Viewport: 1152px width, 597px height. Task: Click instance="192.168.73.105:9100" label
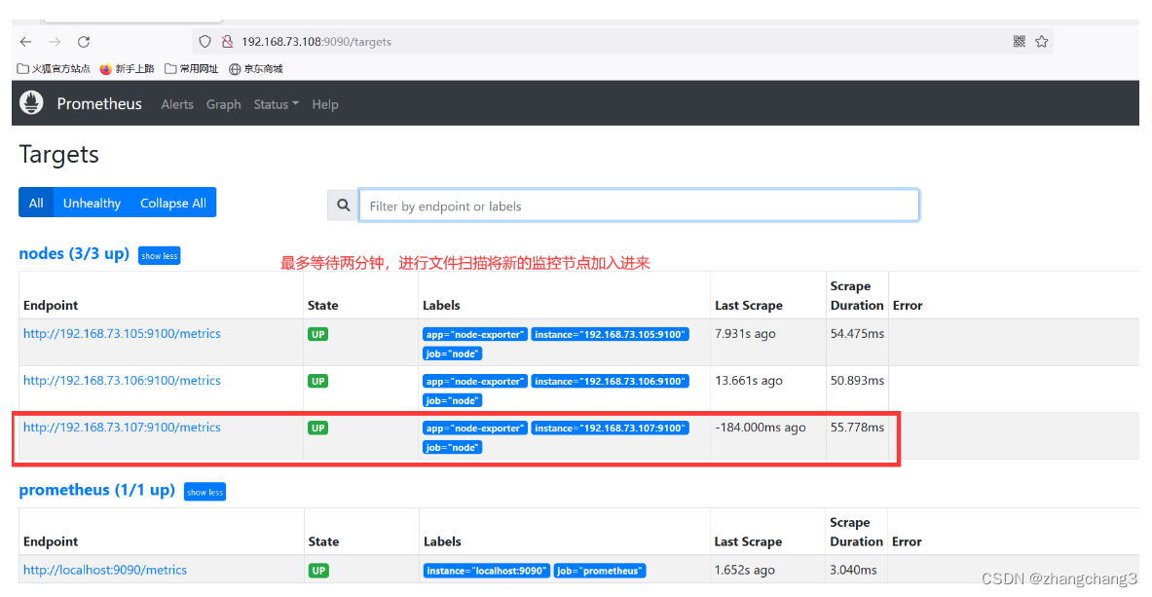pyautogui.click(x=610, y=334)
